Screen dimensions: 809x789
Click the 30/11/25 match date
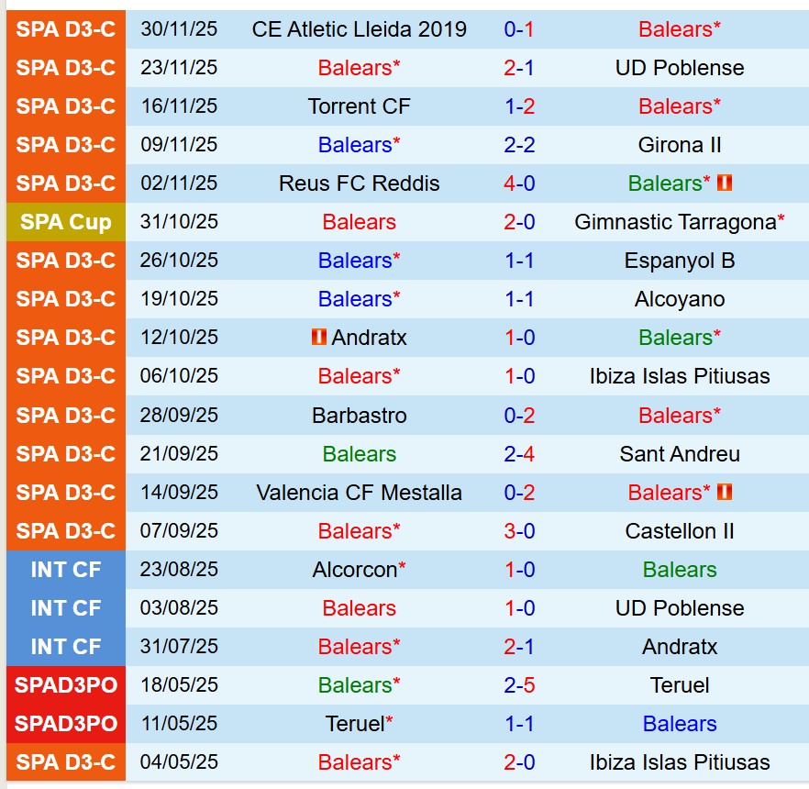tap(179, 29)
